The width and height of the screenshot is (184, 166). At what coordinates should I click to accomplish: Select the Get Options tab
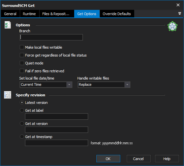tap(87, 14)
